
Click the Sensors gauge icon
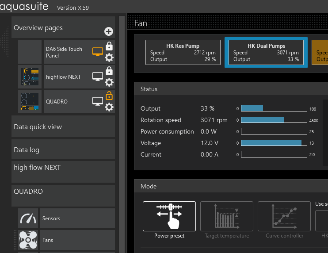(28, 218)
